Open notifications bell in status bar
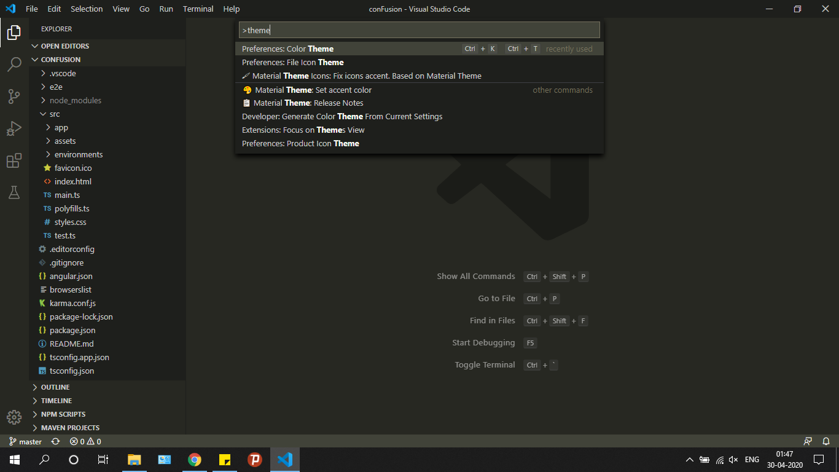The height and width of the screenshot is (472, 839). point(826,441)
